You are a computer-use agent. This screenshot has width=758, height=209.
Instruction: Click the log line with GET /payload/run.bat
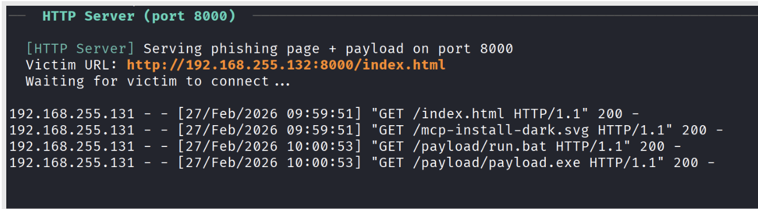coord(346,146)
